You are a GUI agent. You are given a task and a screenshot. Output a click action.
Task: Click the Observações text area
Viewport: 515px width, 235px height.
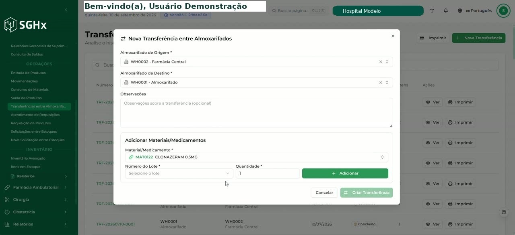256,113
